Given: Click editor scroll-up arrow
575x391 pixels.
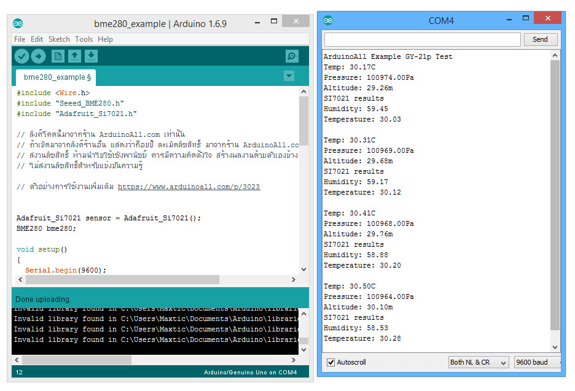Looking at the screenshot, I should 303,91.
